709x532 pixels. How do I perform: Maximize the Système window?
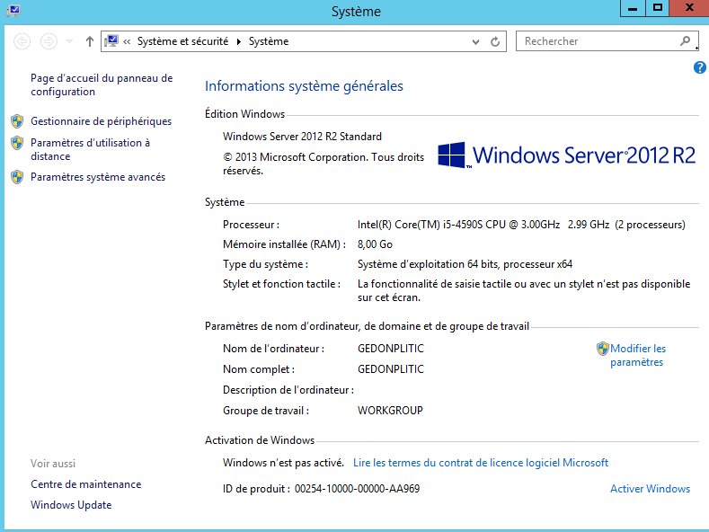(657, 8)
